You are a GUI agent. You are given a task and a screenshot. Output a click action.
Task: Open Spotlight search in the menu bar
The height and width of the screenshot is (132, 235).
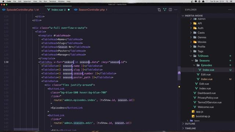point(227,1)
